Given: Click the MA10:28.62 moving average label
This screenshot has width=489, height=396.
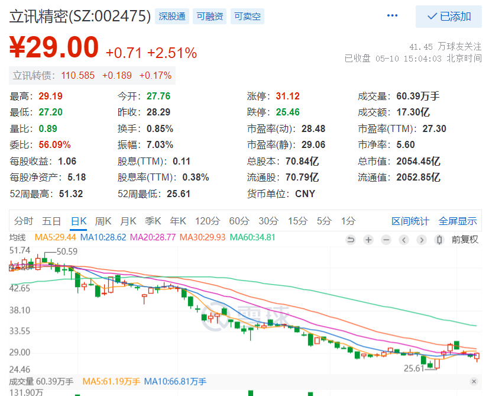Looking at the screenshot, I should (103, 237).
